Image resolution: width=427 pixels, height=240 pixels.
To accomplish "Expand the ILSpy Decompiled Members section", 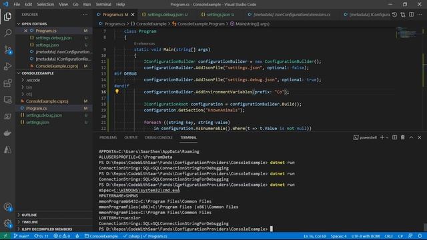I will (x=47, y=229).
